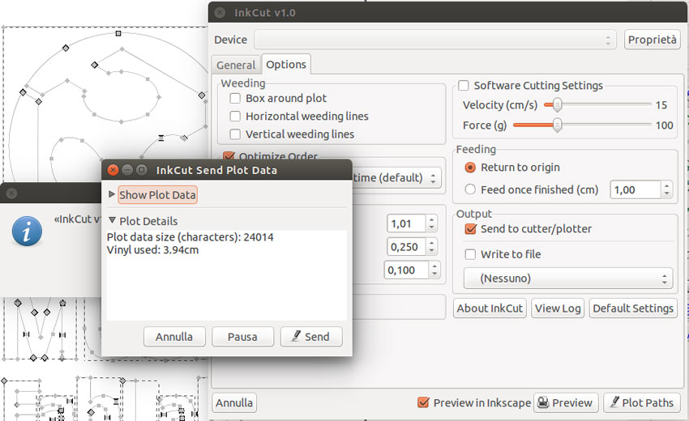Click the View Log button
Image resolution: width=689 pixels, height=421 pixels.
click(558, 308)
